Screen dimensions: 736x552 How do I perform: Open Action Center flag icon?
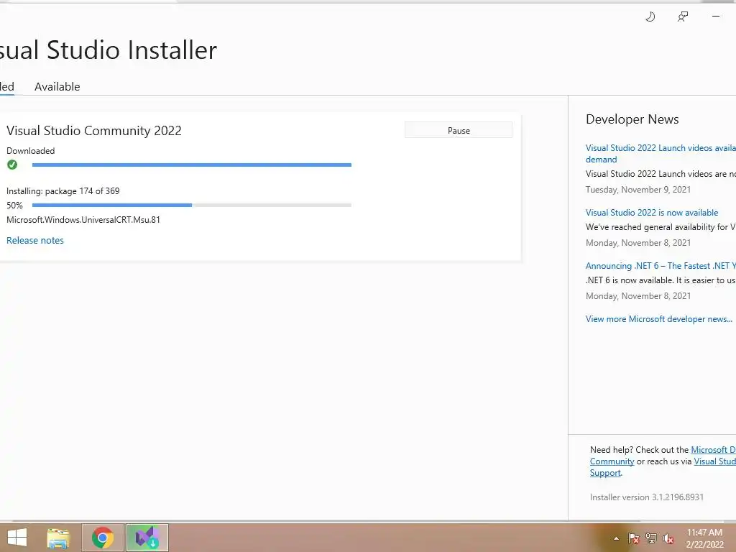(633, 538)
